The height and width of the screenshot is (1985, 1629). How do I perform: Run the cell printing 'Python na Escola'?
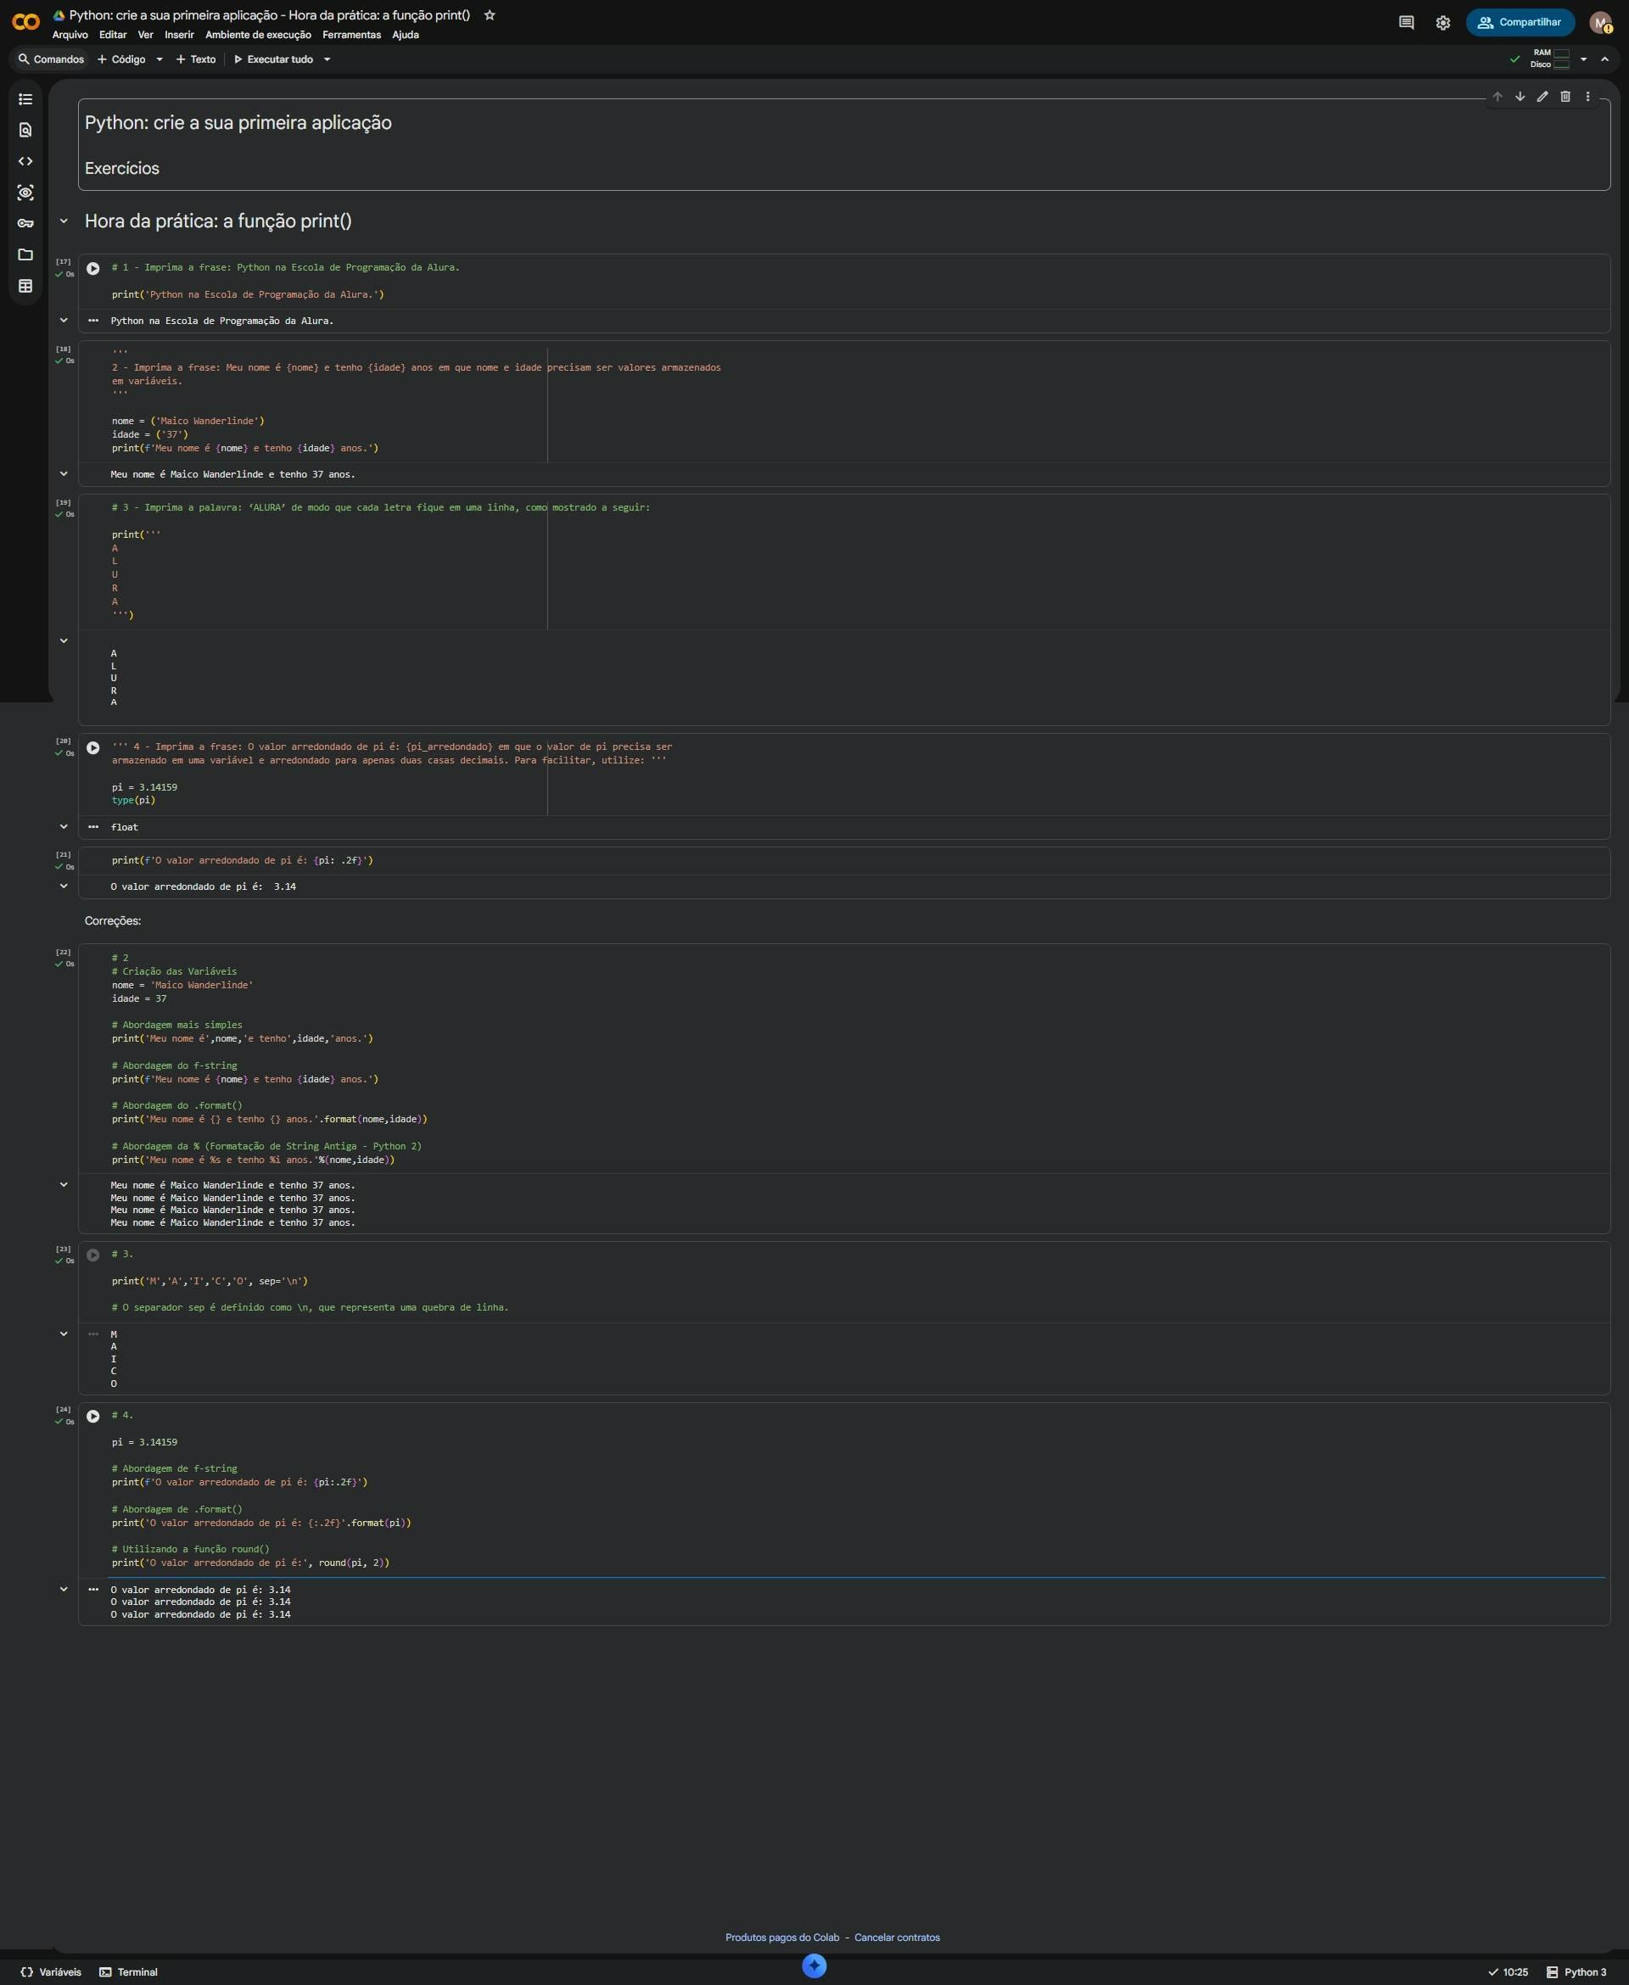(x=92, y=268)
